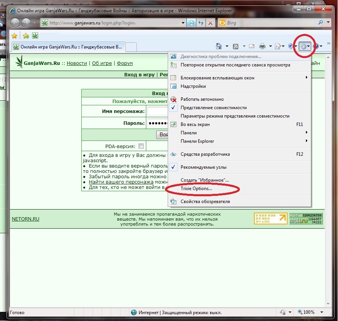Click Add to Favorites bar icon
This screenshot has width=338, height=321.
point(26,36)
